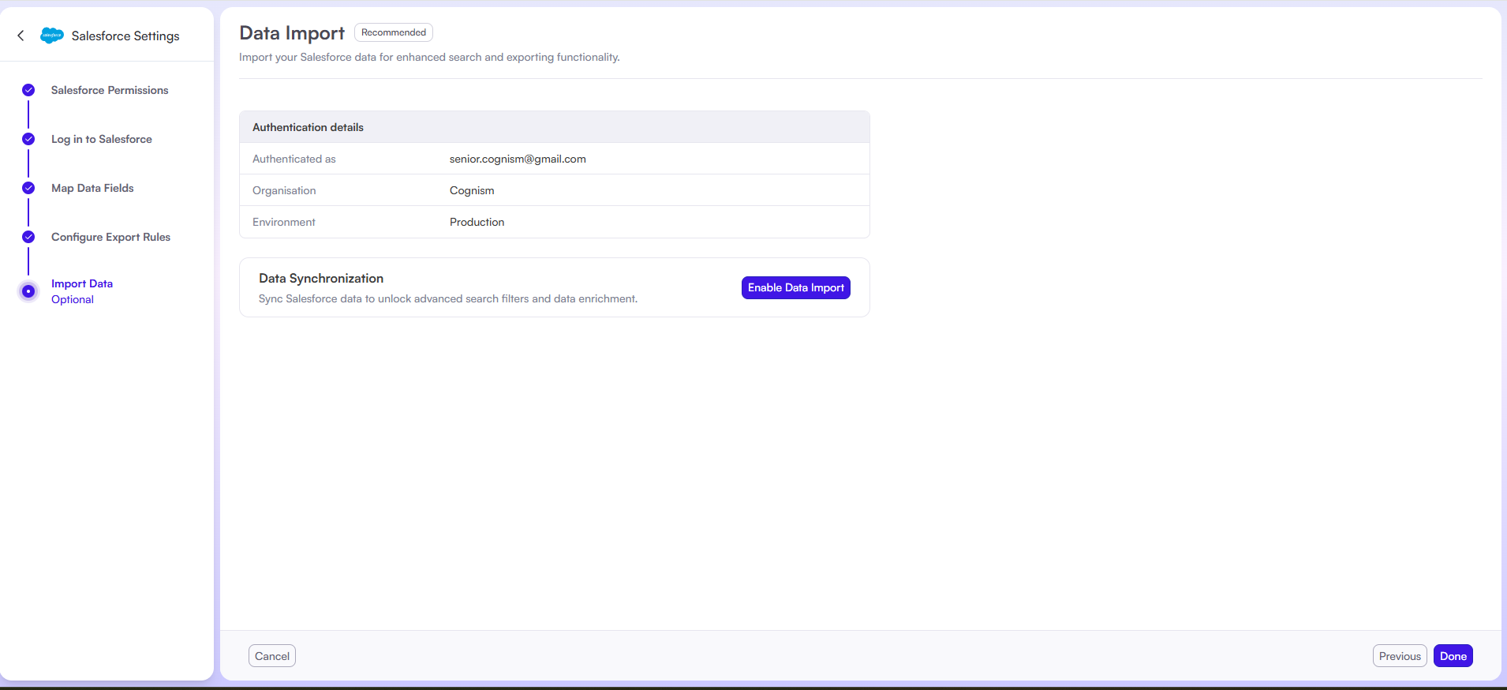
Task: Select the Import Data Optional step
Action: (x=81, y=291)
